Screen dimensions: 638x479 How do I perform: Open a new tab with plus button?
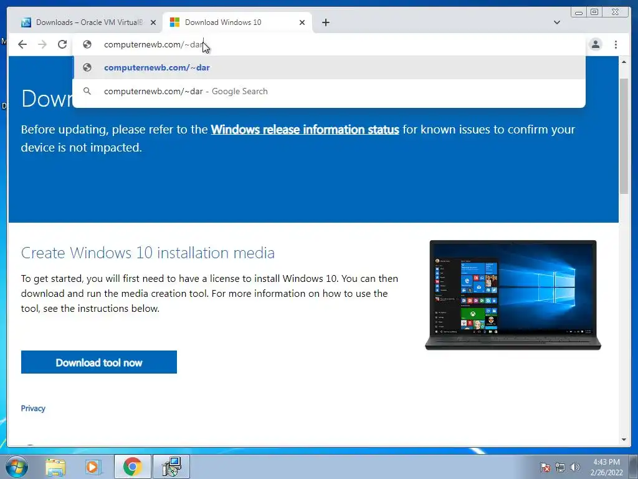tap(325, 22)
